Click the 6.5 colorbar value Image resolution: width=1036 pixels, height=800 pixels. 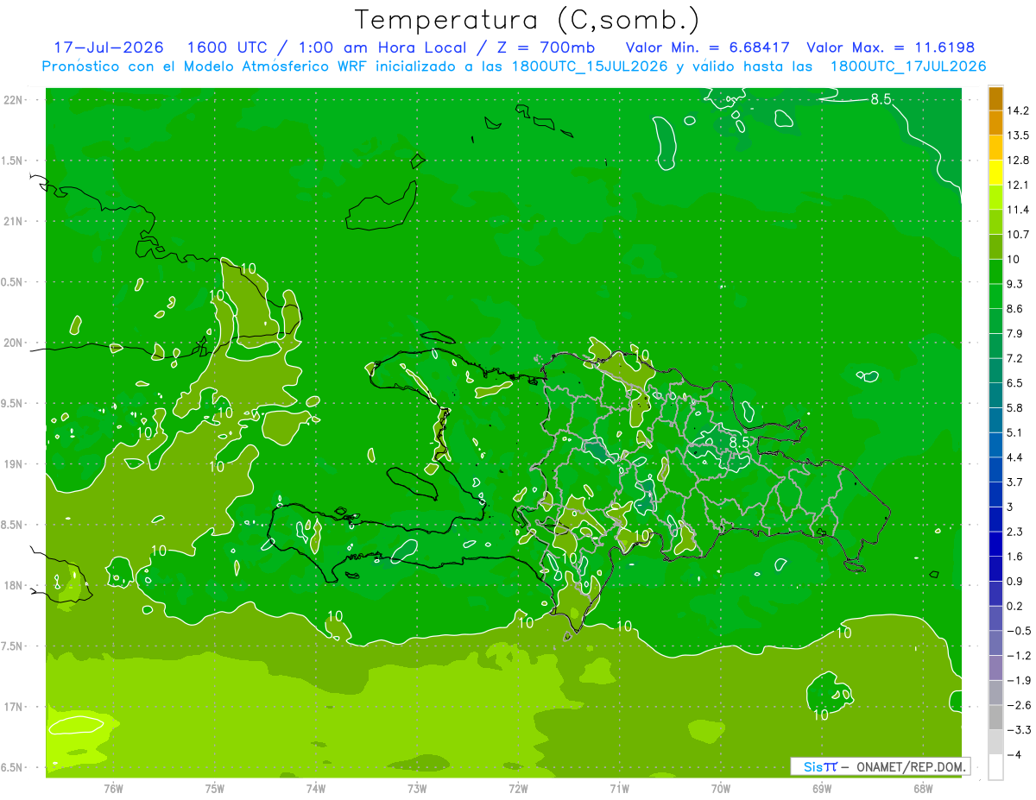pyautogui.click(x=1015, y=383)
